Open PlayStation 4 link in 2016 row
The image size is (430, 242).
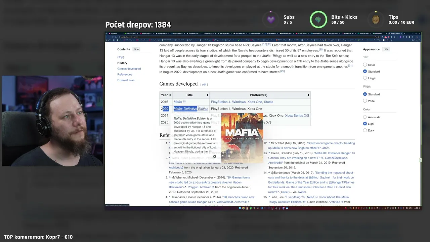point(220,102)
